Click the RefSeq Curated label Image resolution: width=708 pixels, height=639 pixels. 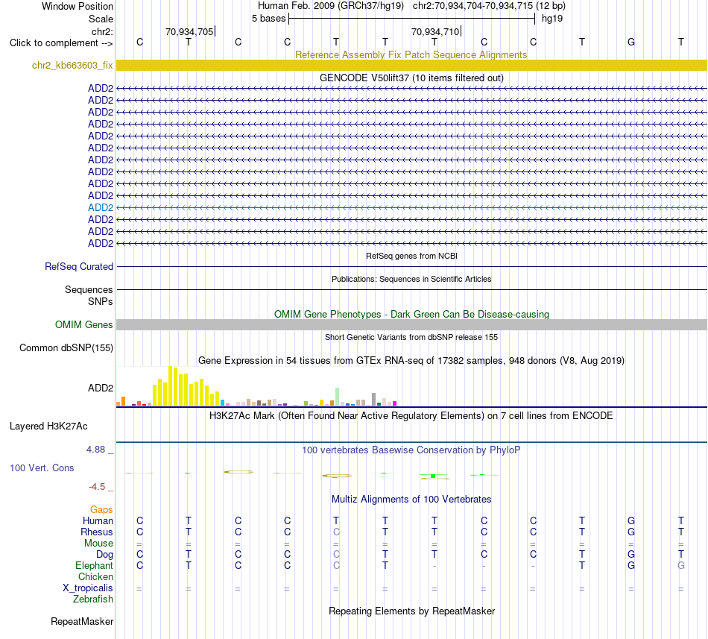[x=78, y=266]
